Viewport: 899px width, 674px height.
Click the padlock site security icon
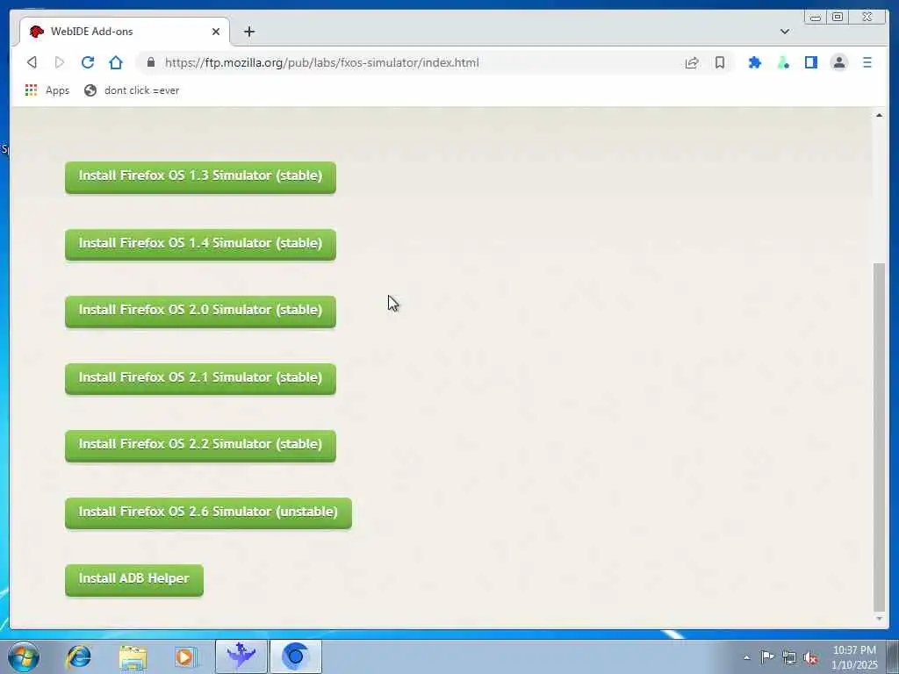click(151, 62)
